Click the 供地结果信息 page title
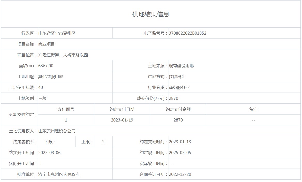The image size is (302, 182). pos(151,14)
